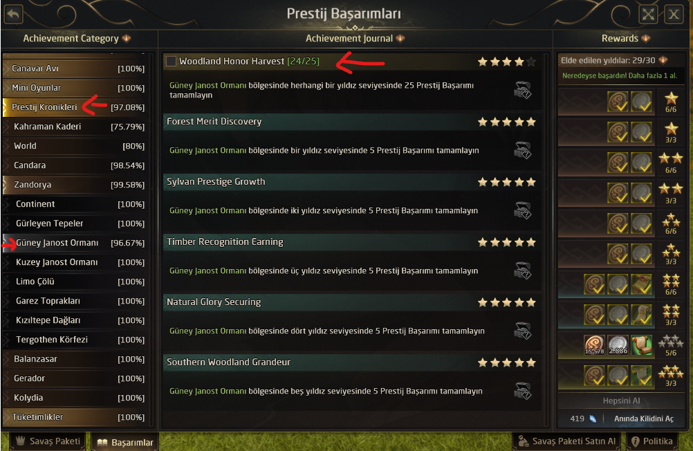Click the treasure chest icon for Woodland Honor Harvest
The height and width of the screenshot is (451, 693).
coord(523,91)
